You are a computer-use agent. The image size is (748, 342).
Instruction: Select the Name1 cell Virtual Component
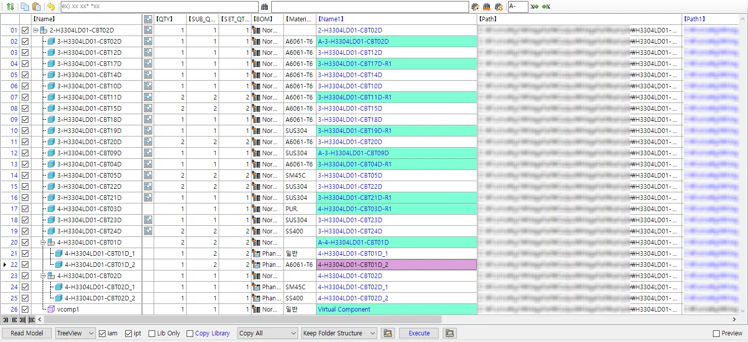coord(397,310)
